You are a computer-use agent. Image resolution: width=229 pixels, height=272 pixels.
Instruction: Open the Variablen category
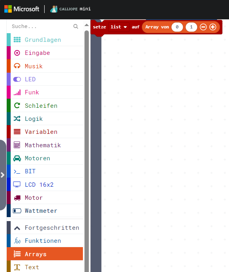45,132
